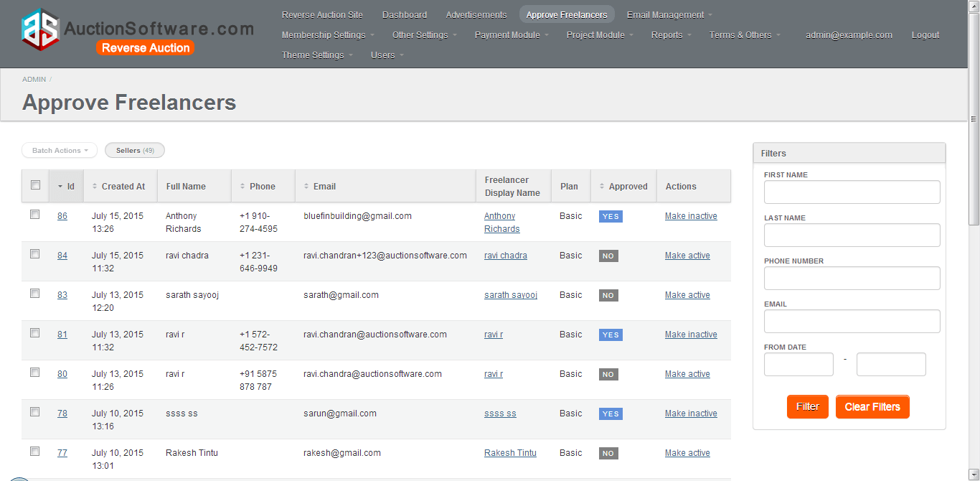Sort by Phone column header
Image resolution: width=980 pixels, height=481 pixels.
[263, 186]
